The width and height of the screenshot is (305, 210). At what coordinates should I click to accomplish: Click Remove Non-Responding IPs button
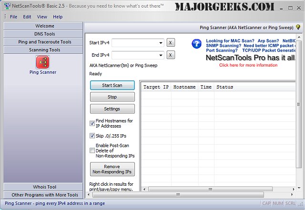(112, 169)
